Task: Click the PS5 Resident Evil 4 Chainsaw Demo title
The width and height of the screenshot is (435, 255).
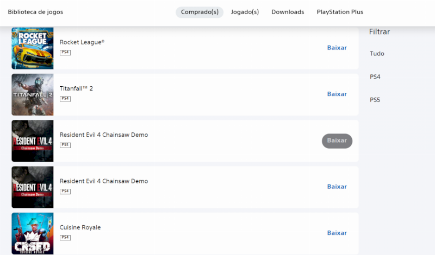Action: 104,135
